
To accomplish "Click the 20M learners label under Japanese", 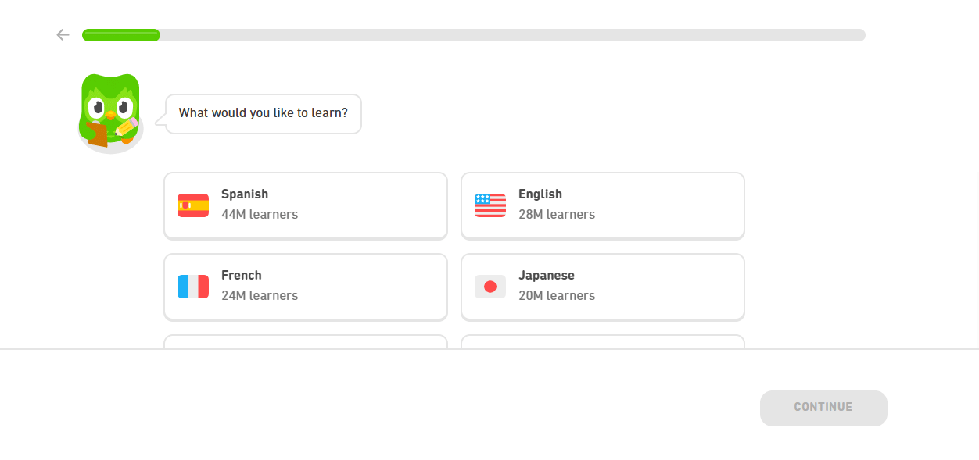I will [x=556, y=295].
